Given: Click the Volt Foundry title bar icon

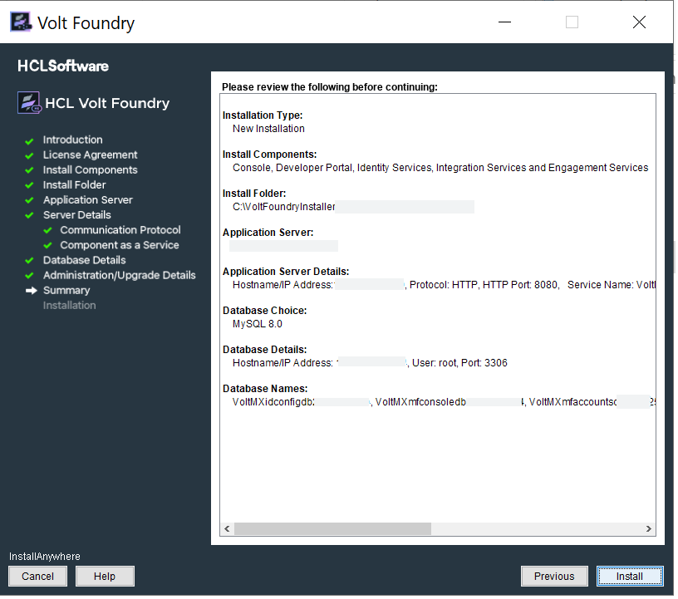Looking at the screenshot, I should pyautogui.click(x=22, y=22).
